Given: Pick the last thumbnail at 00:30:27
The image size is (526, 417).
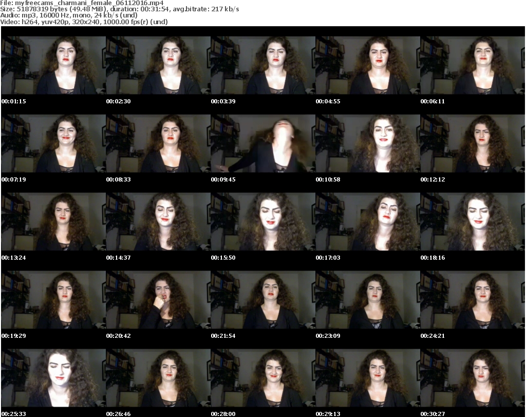Looking at the screenshot, I should [473, 378].
